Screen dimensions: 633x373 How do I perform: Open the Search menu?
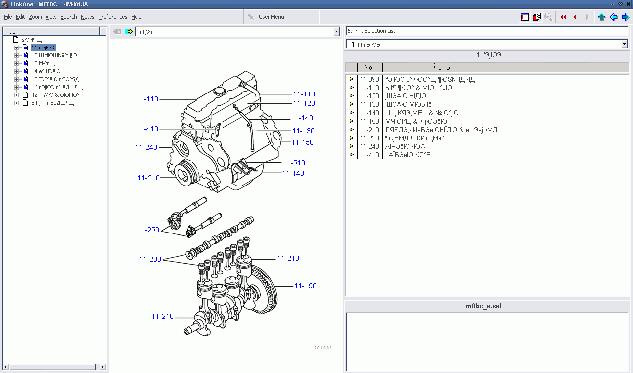tap(69, 17)
